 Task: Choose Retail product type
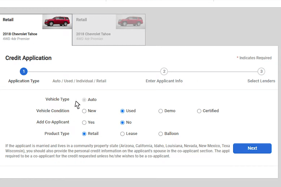pyautogui.click(x=84, y=134)
